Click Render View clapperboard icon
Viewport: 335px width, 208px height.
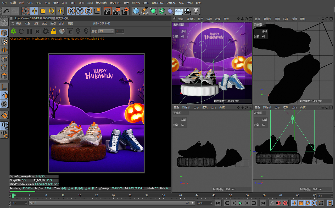[108, 11]
